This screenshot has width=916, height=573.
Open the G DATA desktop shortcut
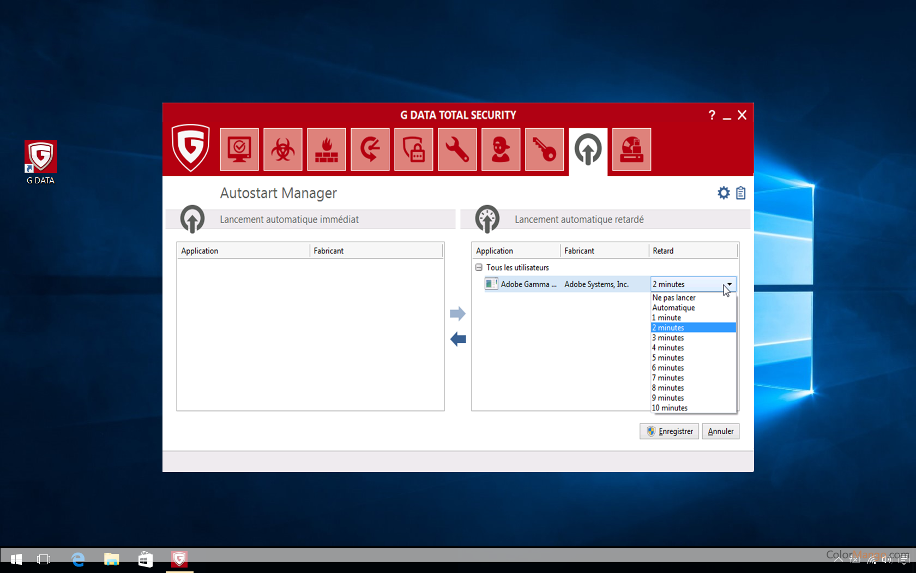[x=41, y=163]
